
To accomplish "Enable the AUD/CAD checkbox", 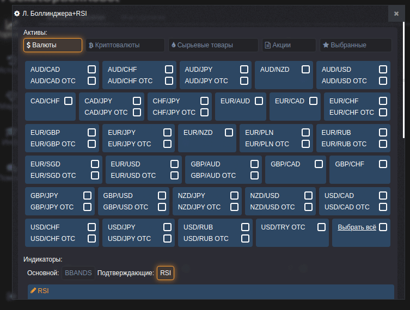I will click(x=92, y=69).
